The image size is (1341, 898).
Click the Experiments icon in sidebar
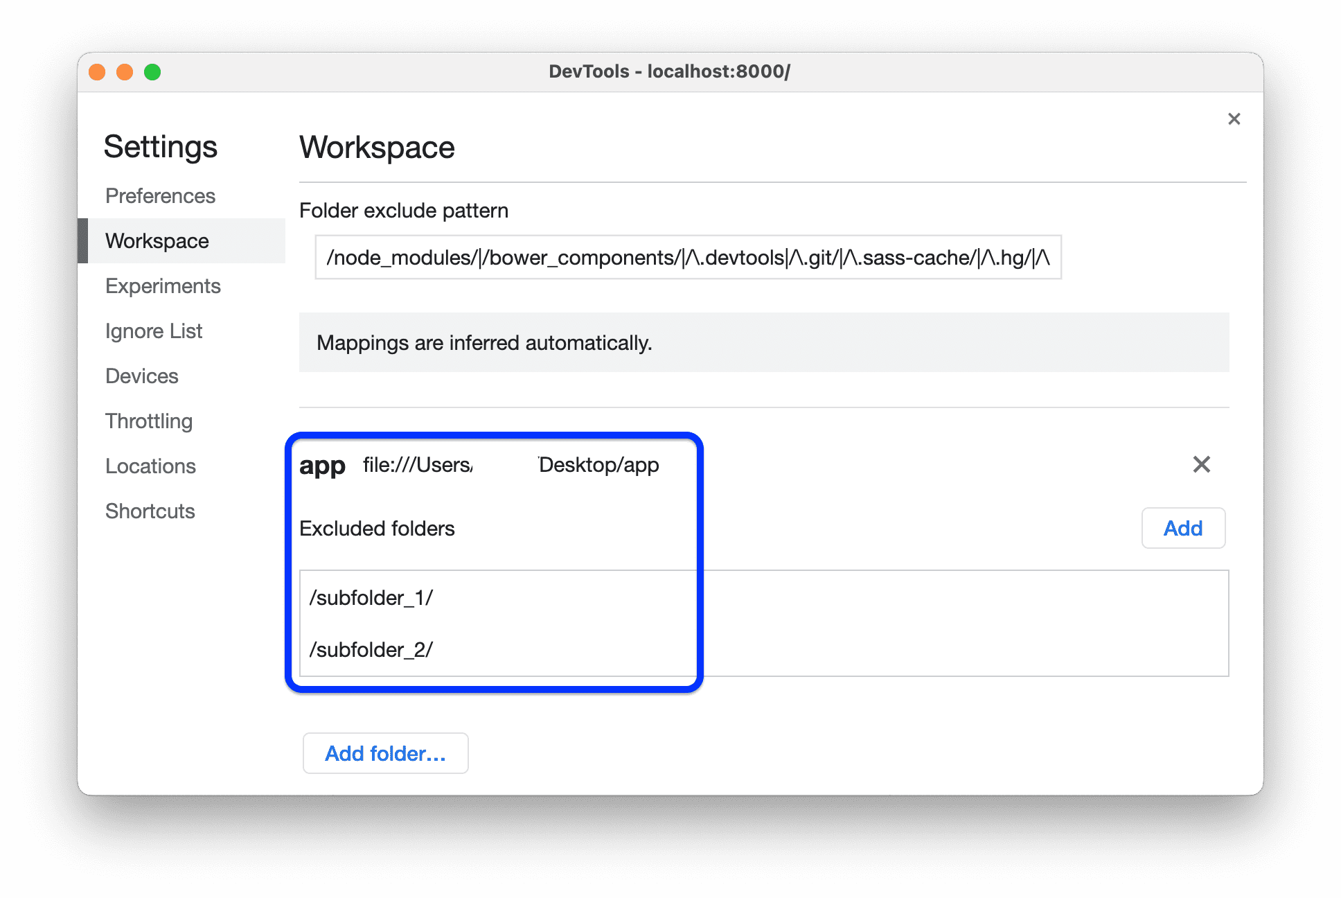click(162, 285)
